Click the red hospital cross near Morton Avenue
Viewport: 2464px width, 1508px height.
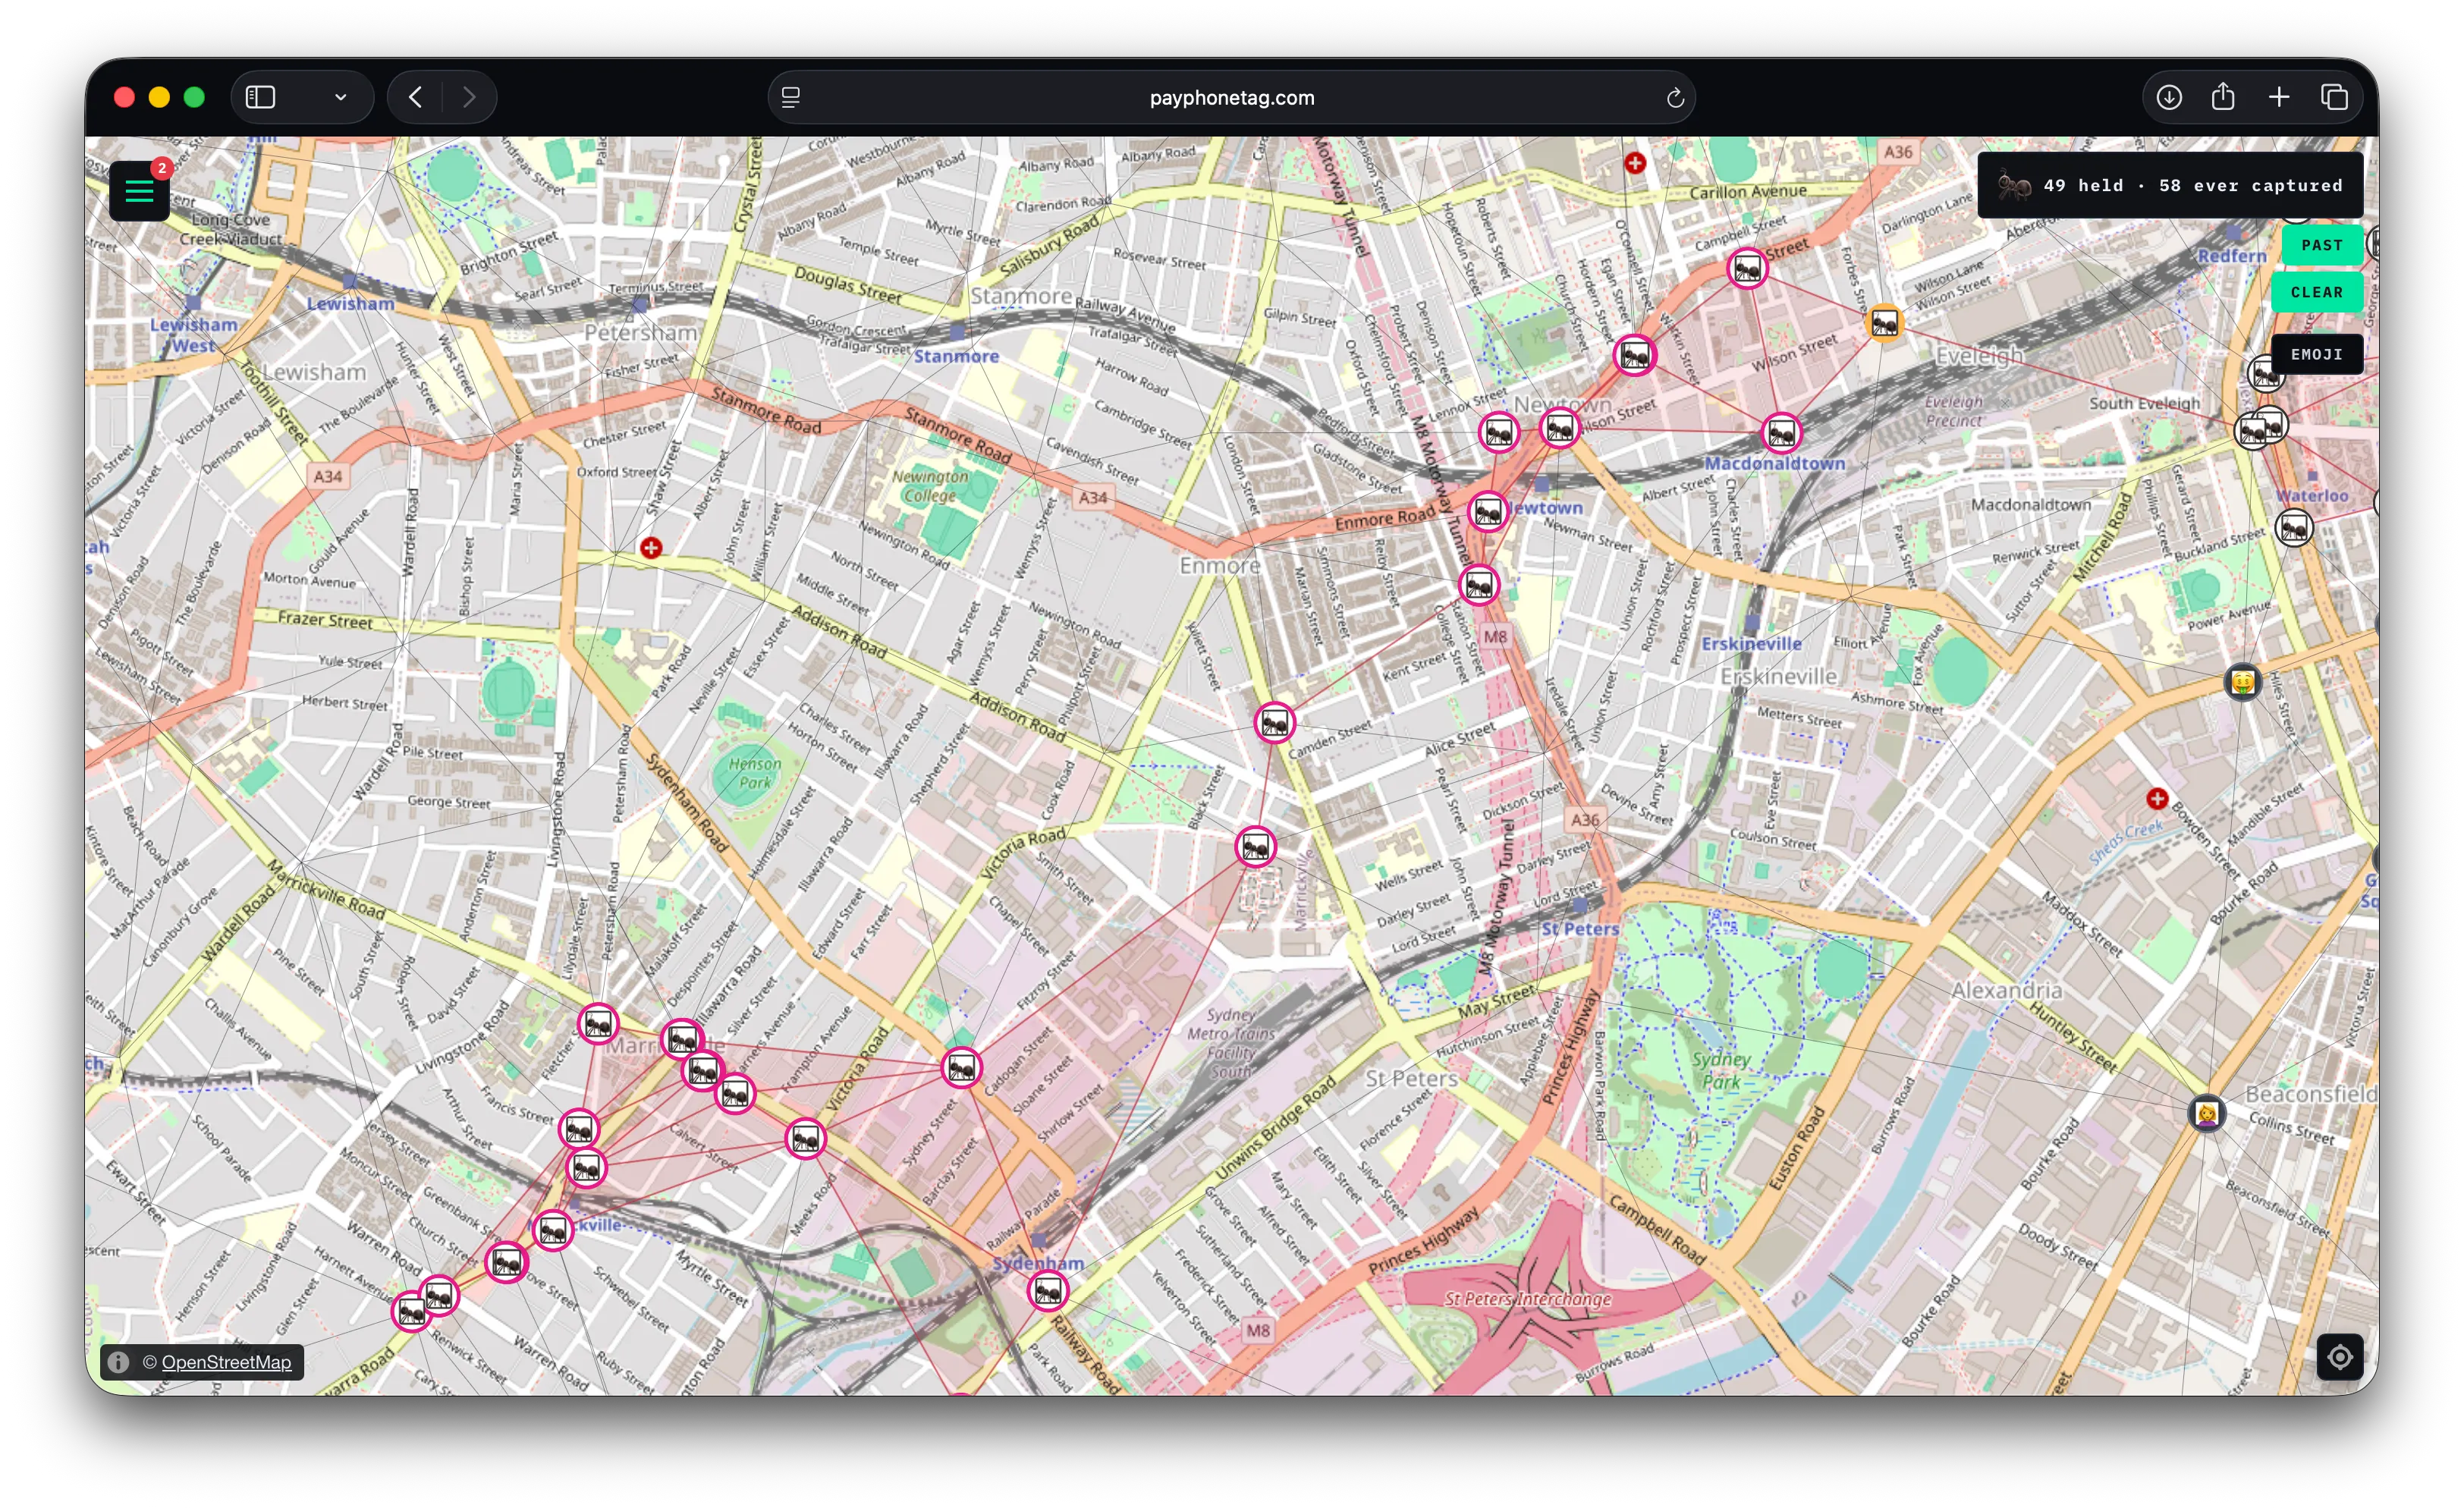651,548
